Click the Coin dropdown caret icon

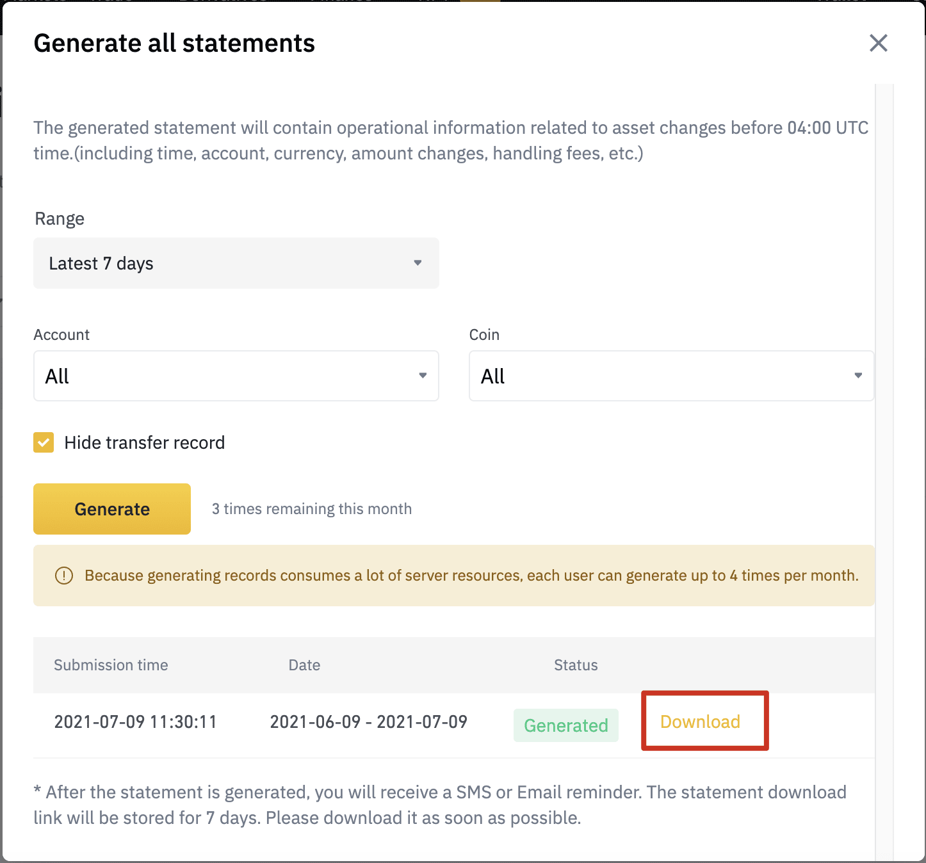pyautogui.click(x=858, y=376)
